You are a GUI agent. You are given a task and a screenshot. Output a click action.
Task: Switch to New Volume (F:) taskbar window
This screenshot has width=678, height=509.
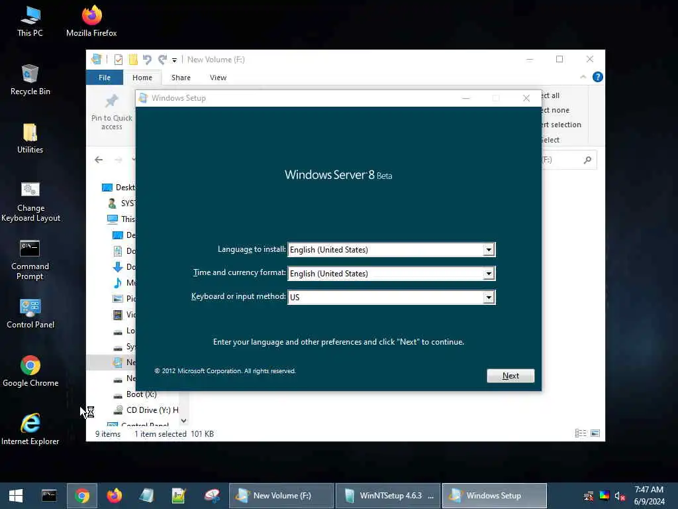(x=281, y=496)
